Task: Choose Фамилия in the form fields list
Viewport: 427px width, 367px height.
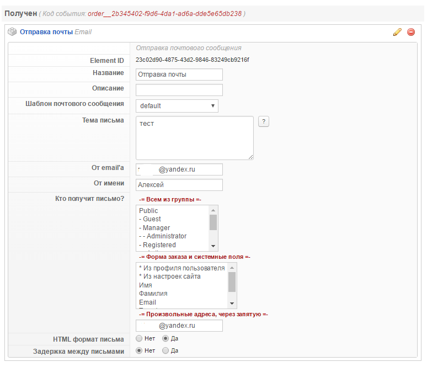Action: point(153,294)
